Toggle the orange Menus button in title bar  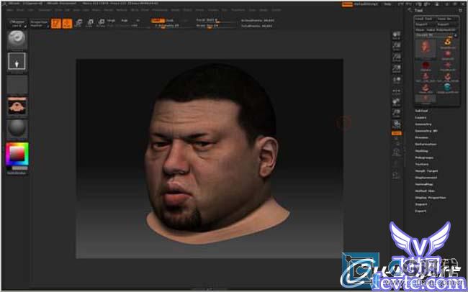[348, 4]
